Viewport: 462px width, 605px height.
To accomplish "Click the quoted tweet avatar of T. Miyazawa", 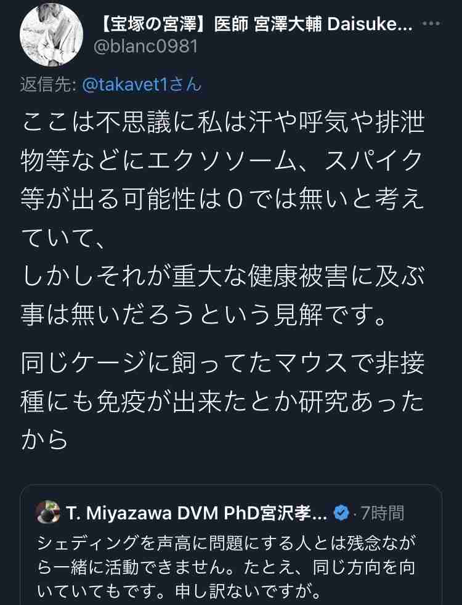I will 48,512.
